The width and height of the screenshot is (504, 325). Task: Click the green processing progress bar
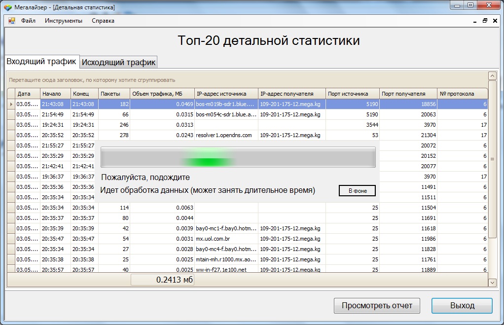point(238,157)
